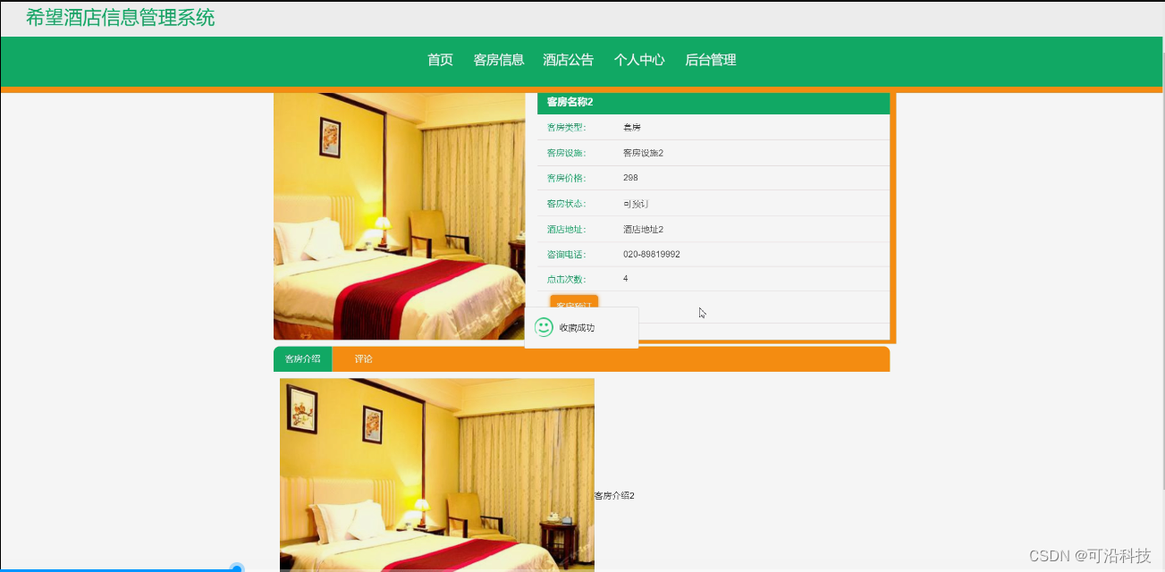
Task: Open the 酒店公告 navigation menu item
Action: pos(567,60)
